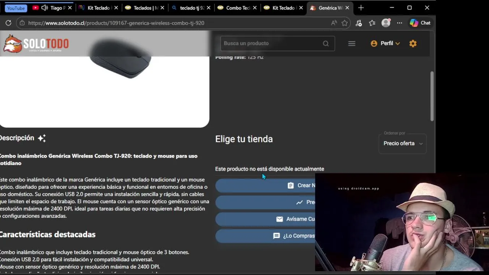
Task: Switch to the Teclados | M tab
Action: coord(146,8)
